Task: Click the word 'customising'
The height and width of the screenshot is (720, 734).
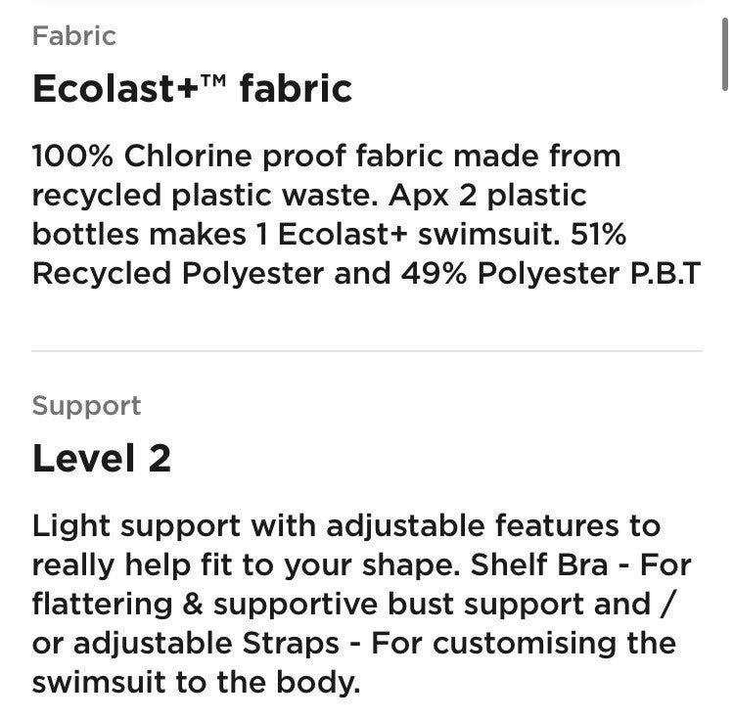Action: pyautogui.click(x=525, y=645)
